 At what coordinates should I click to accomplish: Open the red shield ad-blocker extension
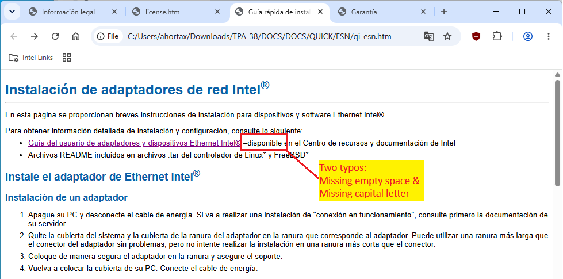(476, 36)
